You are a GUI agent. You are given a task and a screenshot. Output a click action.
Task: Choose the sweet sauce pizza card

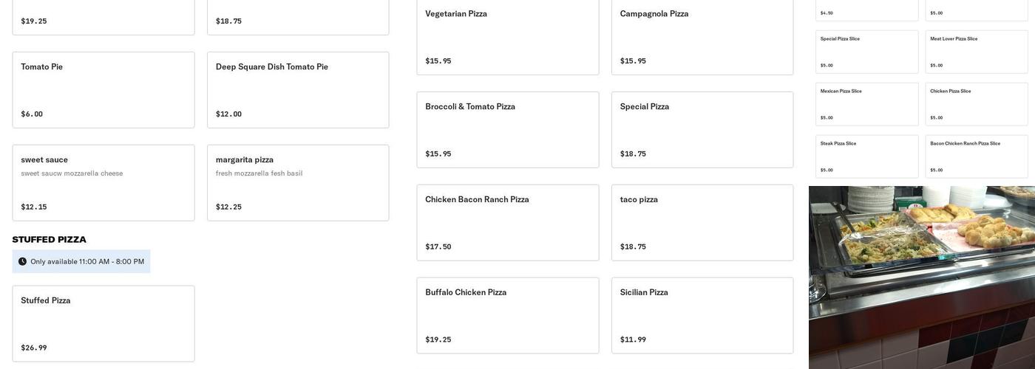(x=103, y=183)
